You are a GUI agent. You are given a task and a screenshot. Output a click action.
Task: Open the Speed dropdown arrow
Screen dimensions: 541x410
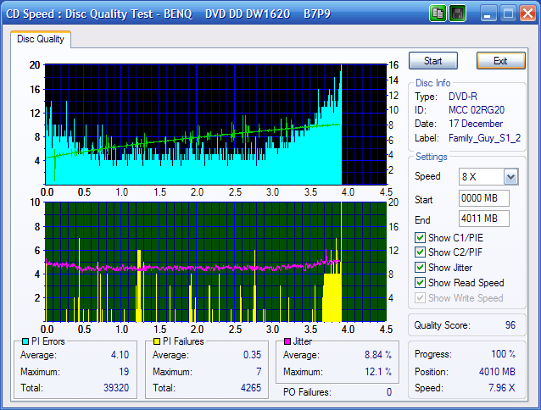tap(510, 177)
